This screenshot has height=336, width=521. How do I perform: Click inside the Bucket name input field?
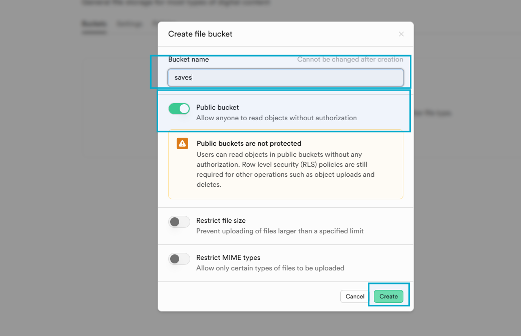coord(285,78)
